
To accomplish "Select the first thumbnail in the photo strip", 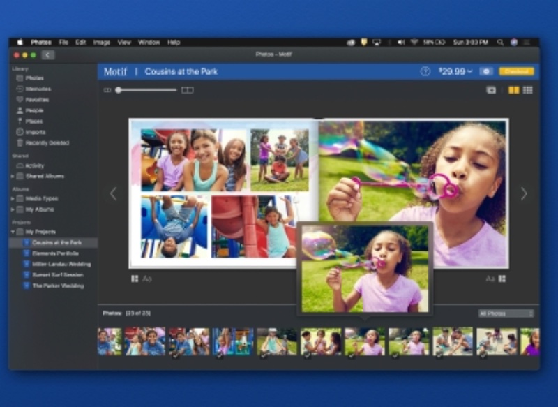I will tap(109, 342).
